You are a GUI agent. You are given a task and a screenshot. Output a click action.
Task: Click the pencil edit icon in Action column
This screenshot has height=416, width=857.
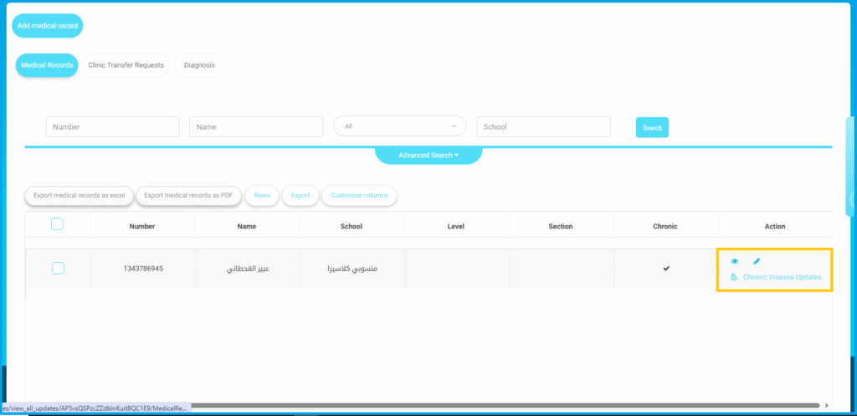click(757, 262)
